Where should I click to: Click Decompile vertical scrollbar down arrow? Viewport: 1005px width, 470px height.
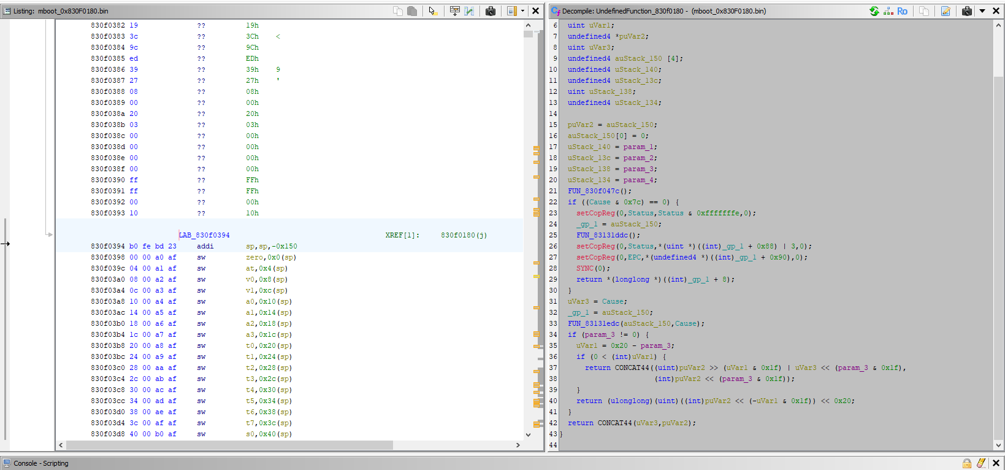998,445
